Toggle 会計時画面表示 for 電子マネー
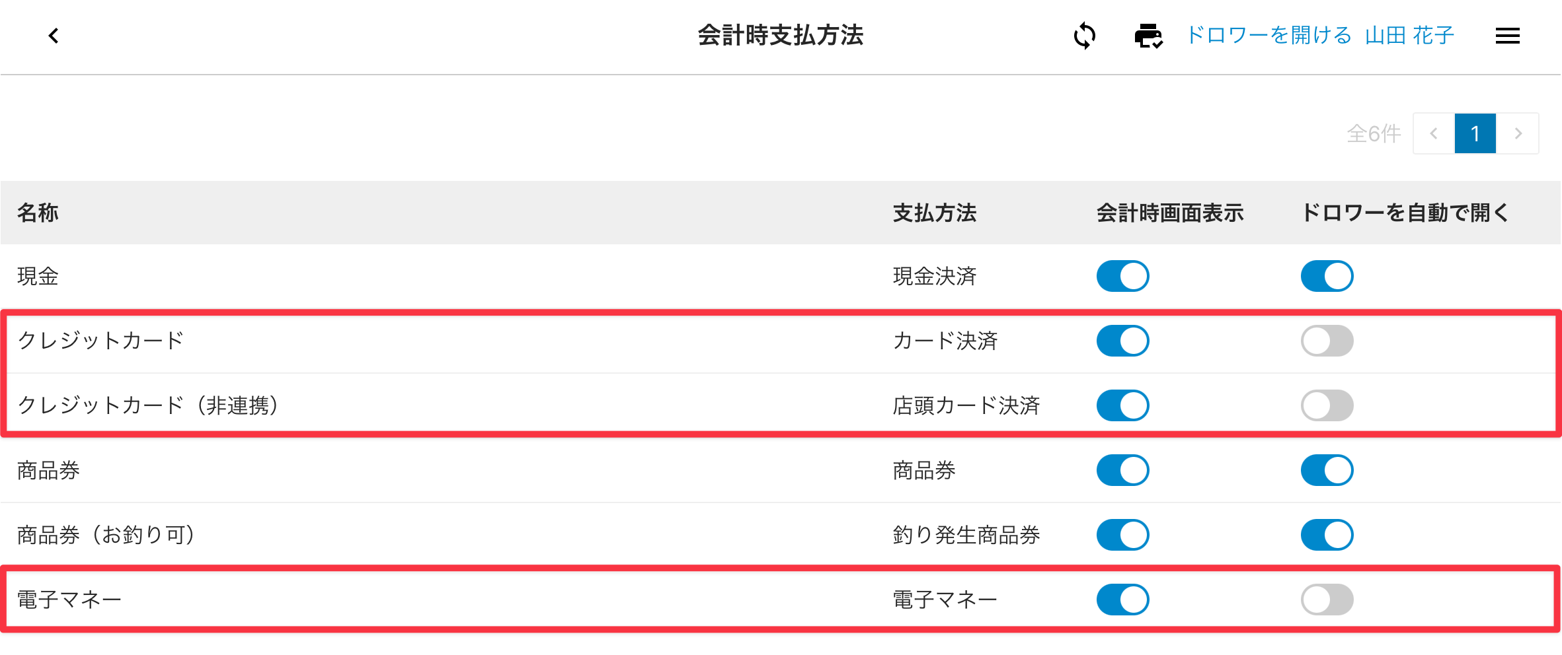Screen dimensions: 1562x655 tap(1122, 600)
